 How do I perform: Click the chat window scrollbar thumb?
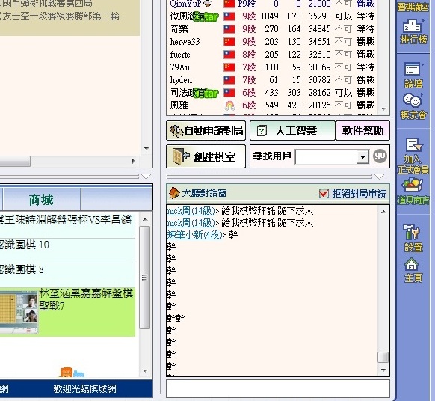(383, 357)
